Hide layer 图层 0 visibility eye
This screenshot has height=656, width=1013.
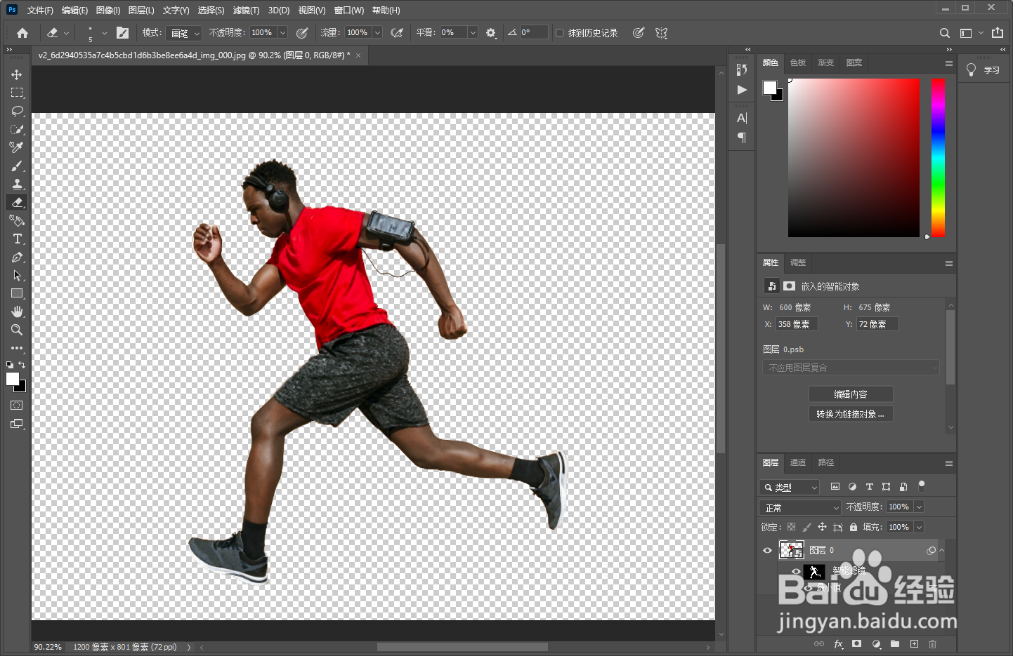[767, 550]
